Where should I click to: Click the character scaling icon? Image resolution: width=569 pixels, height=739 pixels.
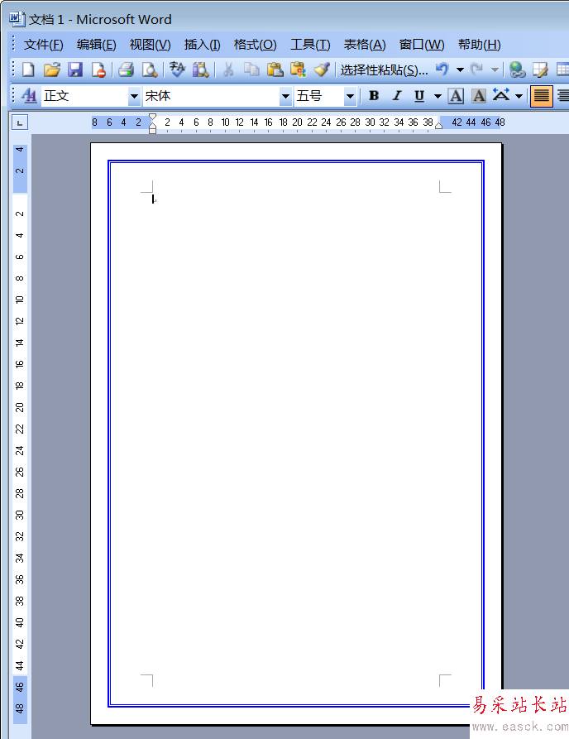pyautogui.click(x=501, y=96)
